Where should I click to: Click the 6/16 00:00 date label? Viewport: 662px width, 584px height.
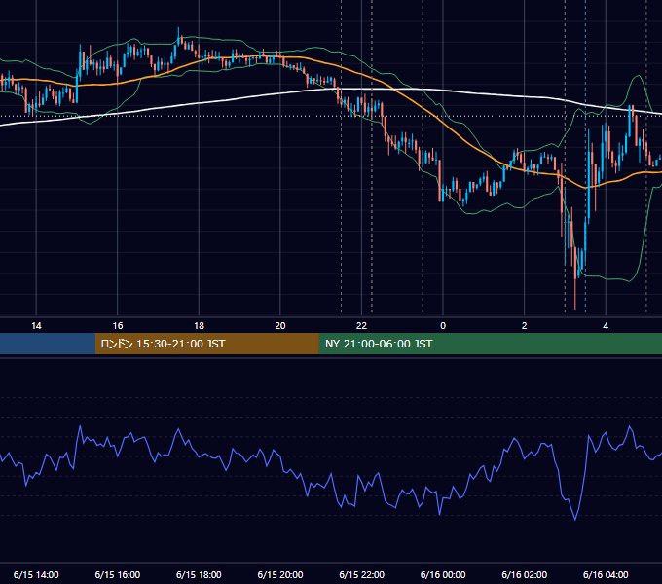pos(443,574)
